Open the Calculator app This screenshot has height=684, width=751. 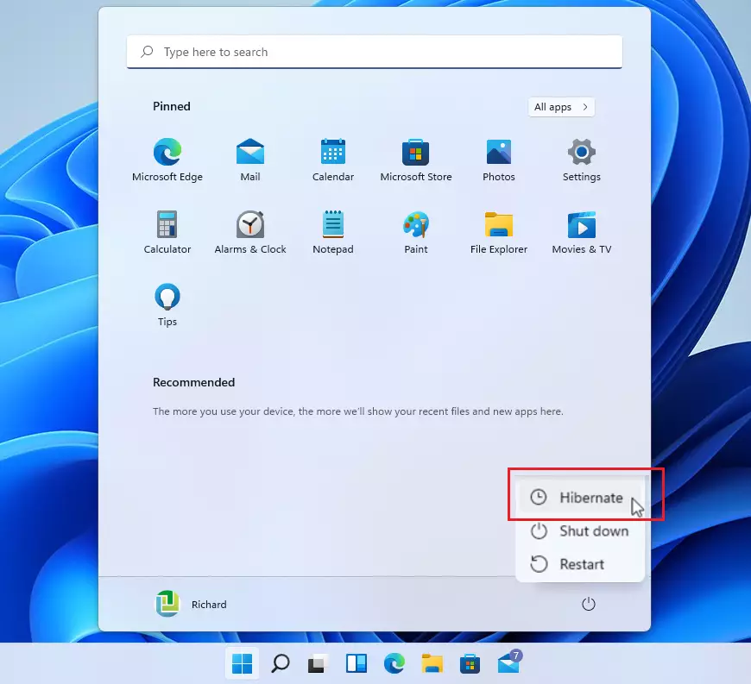pyautogui.click(x=167, y=233)
